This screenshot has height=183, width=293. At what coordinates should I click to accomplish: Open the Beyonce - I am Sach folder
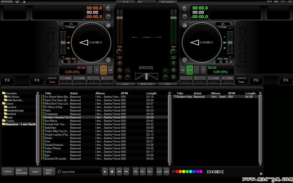19,124
